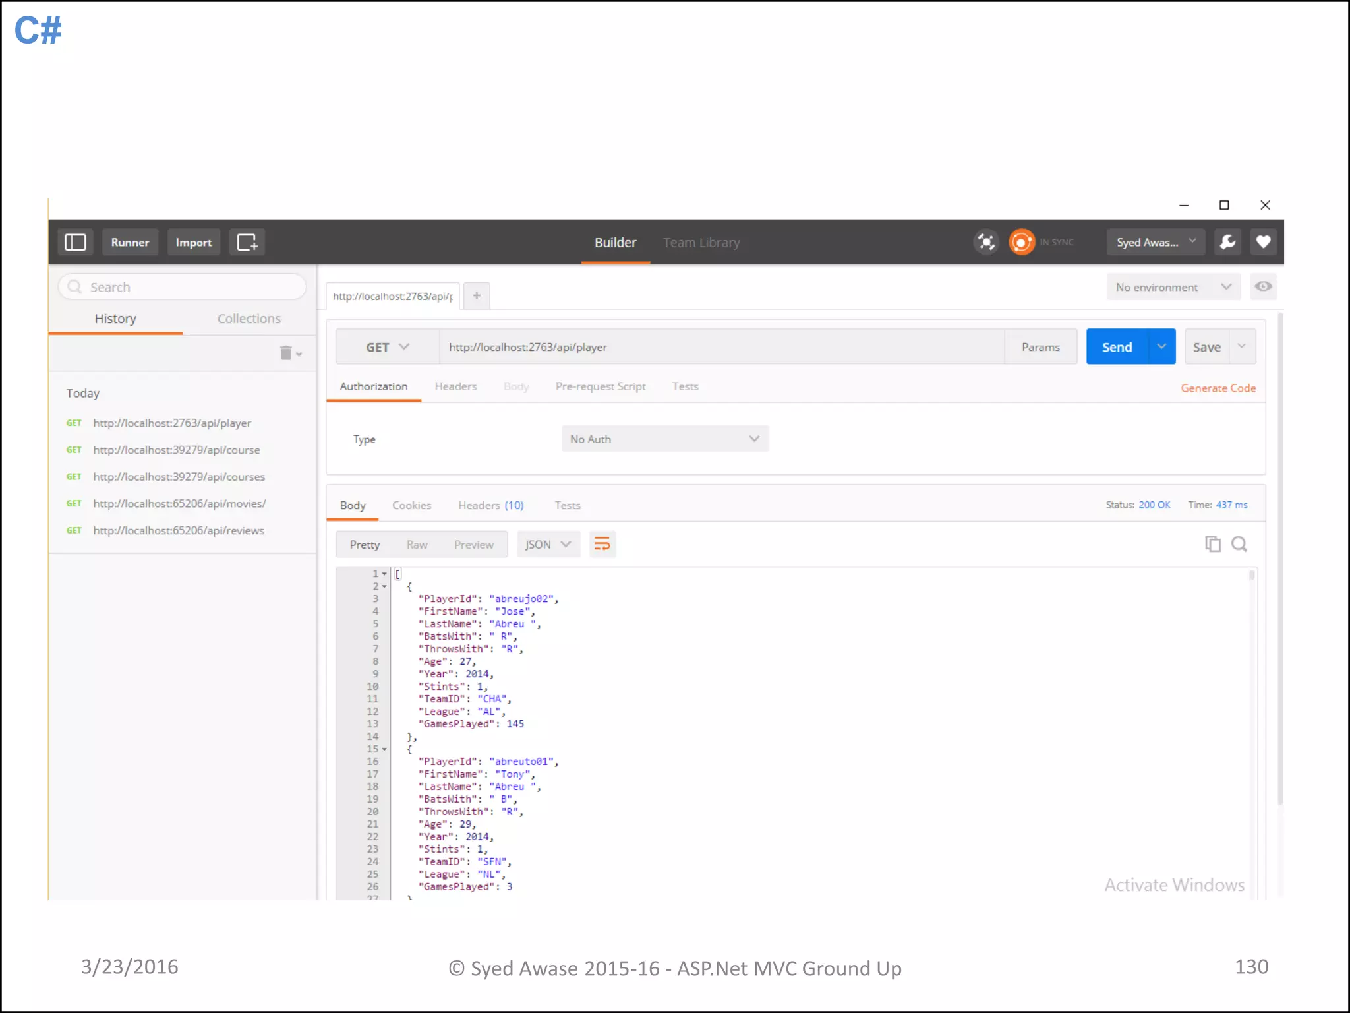
Task: Search the response body icon
Action: (x=1239, y=544)
